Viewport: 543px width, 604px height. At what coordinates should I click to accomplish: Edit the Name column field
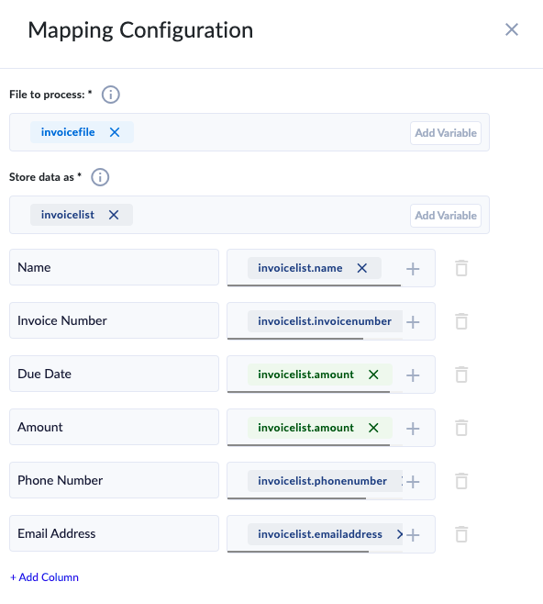tap(114, 267)
